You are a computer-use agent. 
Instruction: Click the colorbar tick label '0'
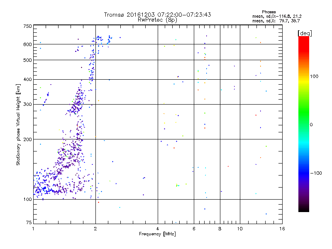pyautogui.click(x=311, y=125)
